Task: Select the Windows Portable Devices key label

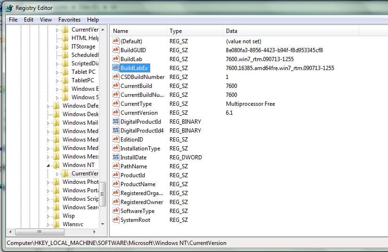Action: click(80, 190)
